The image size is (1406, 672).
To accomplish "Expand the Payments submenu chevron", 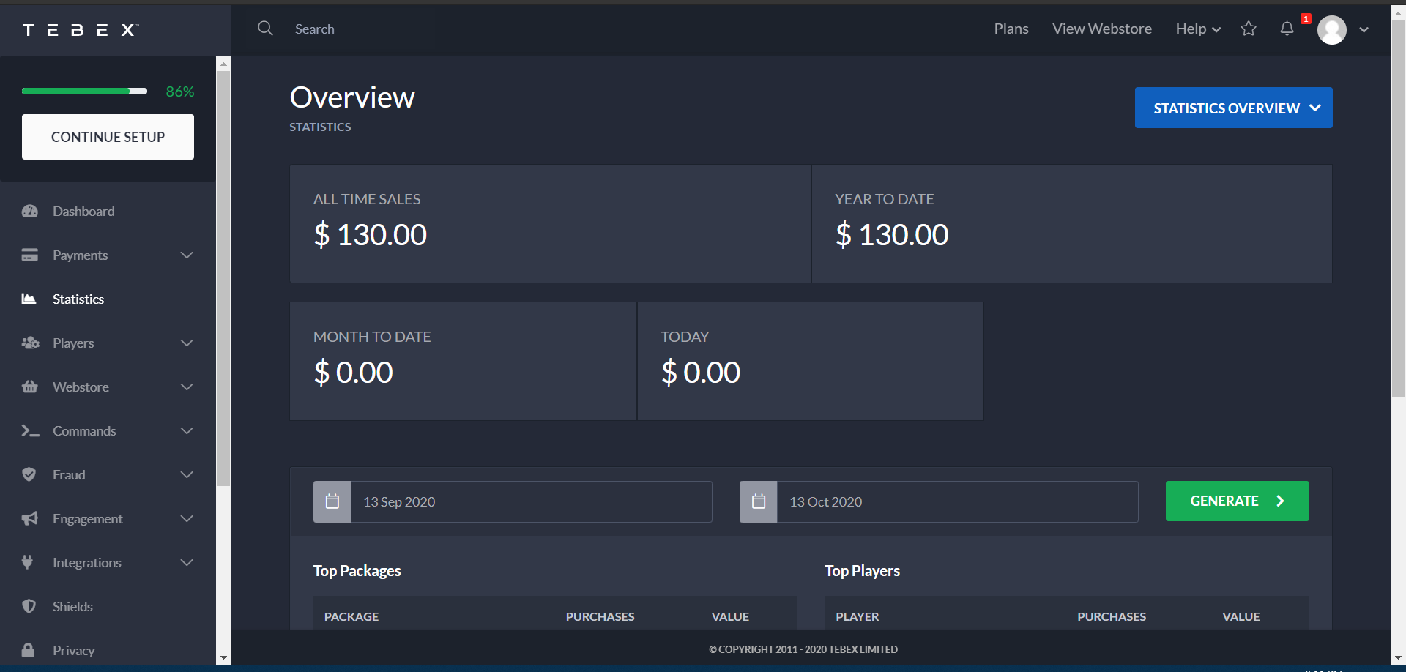I will [x=187, y=255].
